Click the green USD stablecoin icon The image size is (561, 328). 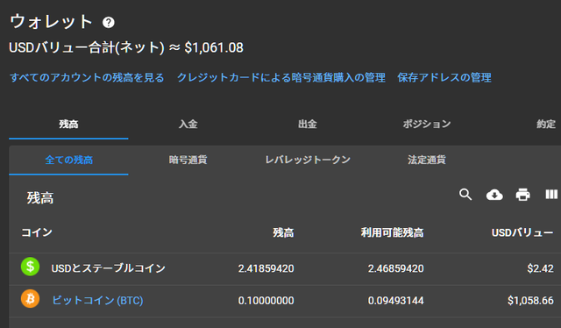coord(30,267)
